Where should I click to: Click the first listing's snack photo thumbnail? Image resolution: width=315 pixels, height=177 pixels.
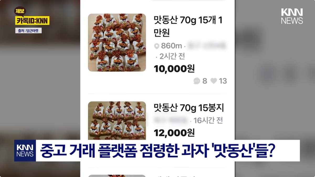click(x=117, y=43)
